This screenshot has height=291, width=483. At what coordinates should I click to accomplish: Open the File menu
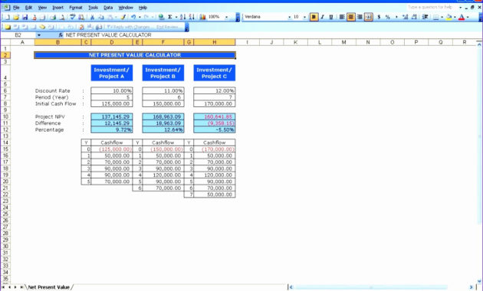coord(16,8)
